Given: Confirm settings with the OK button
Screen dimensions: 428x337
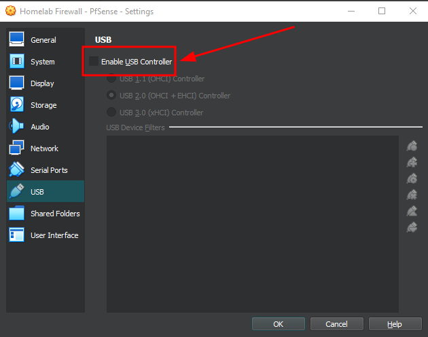Looking at the screenshot, I should (x=278, y=324).
